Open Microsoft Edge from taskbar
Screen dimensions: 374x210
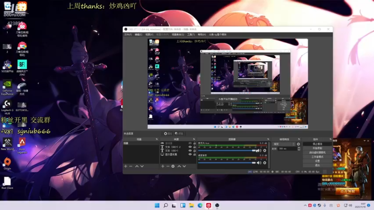click(x=200, y=205)
